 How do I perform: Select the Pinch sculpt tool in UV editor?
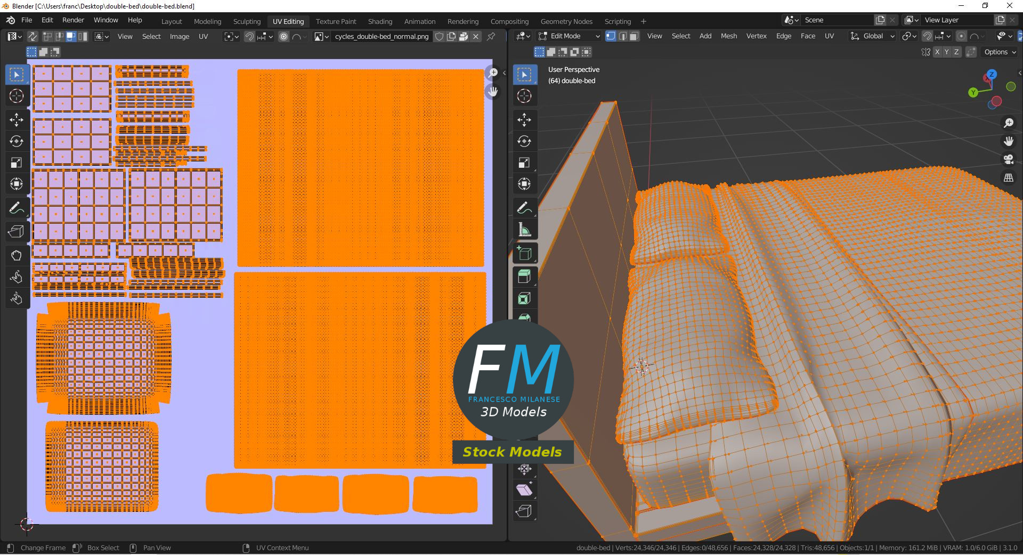pyautogui.click(x=17, y=298)
